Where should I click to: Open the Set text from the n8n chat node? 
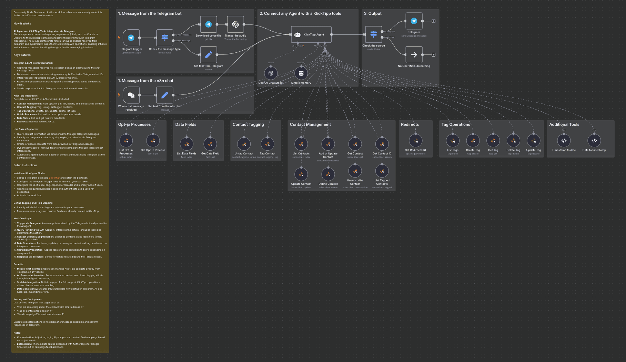point(165,95)
